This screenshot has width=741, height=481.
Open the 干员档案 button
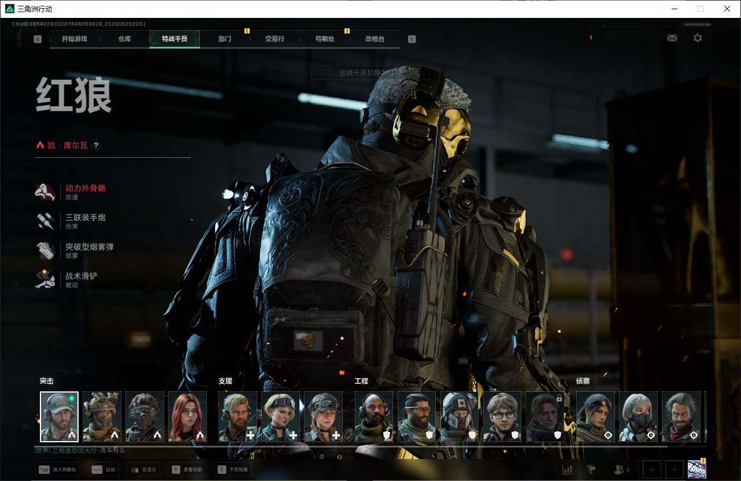click(233, 469)
